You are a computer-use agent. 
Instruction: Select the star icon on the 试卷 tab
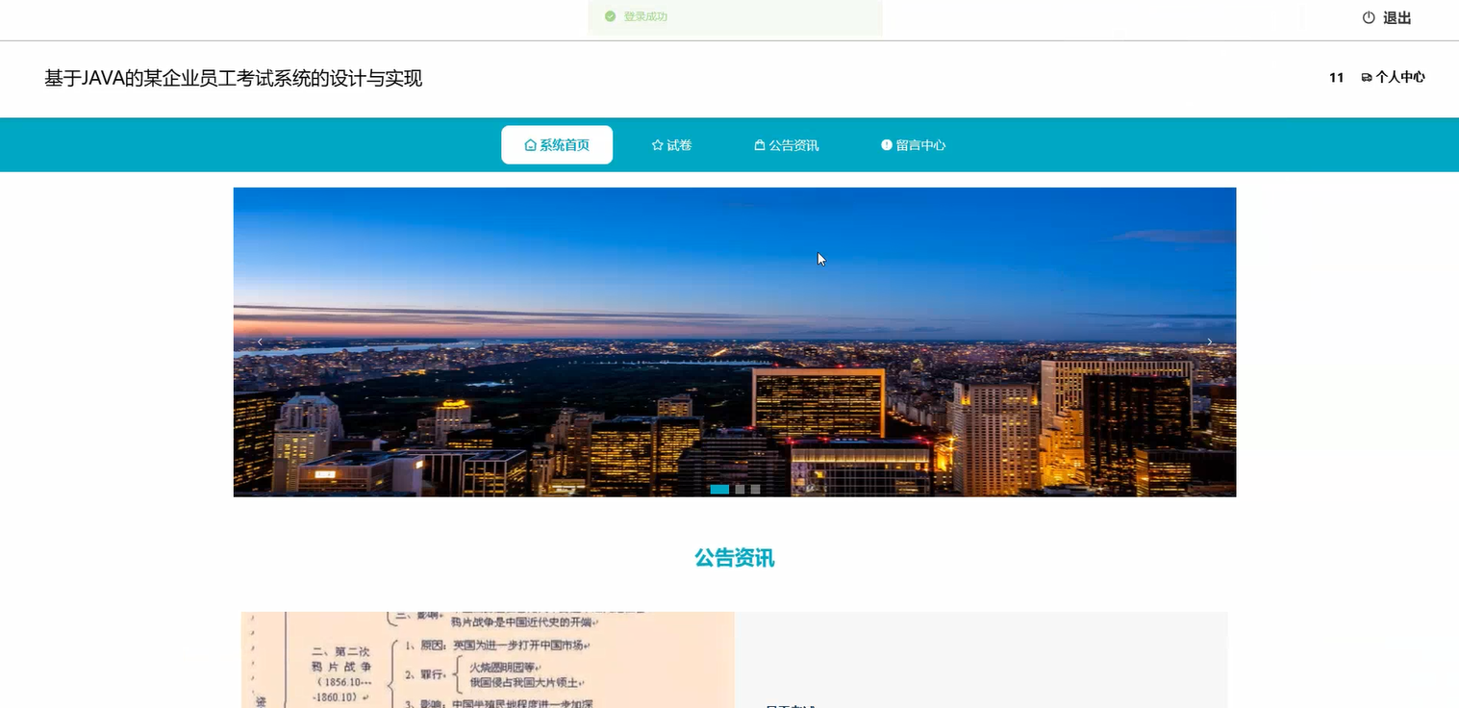click(658, 143)
